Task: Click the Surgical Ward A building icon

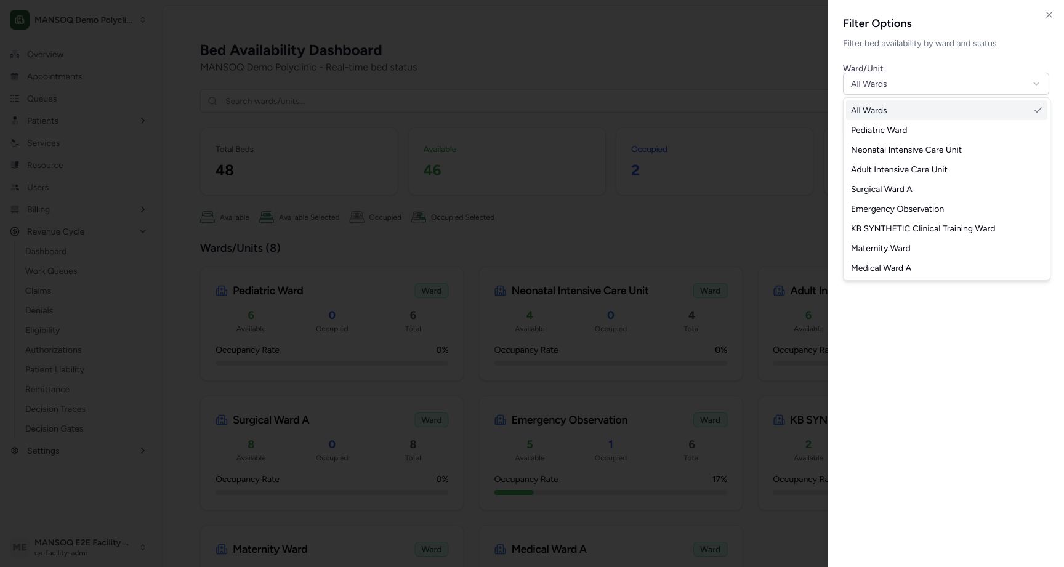Action: (222, 420)
